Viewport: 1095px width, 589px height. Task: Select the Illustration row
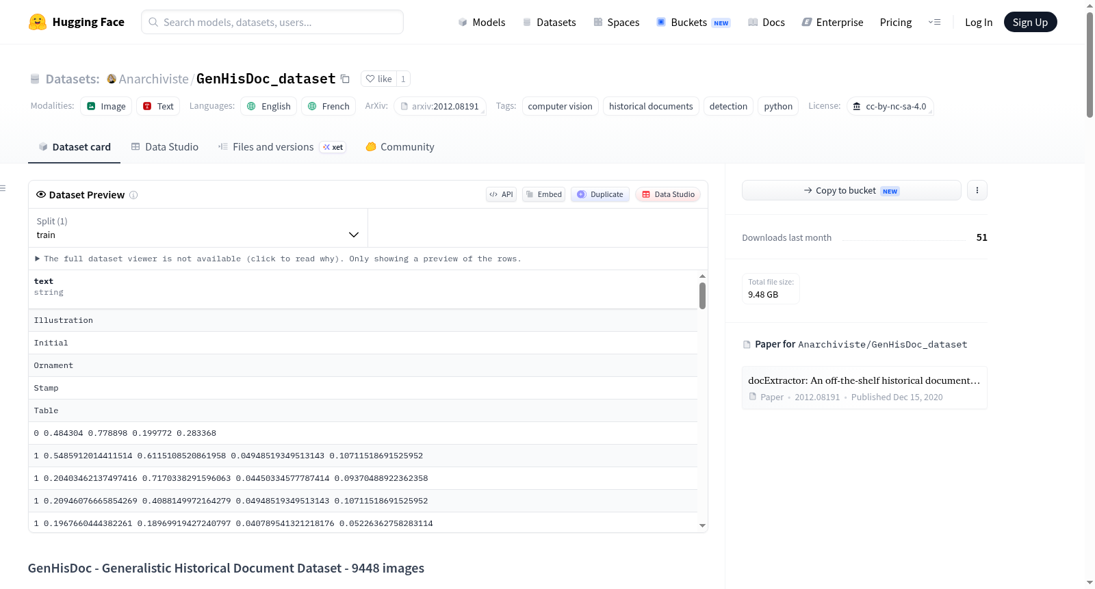(363, 320)
